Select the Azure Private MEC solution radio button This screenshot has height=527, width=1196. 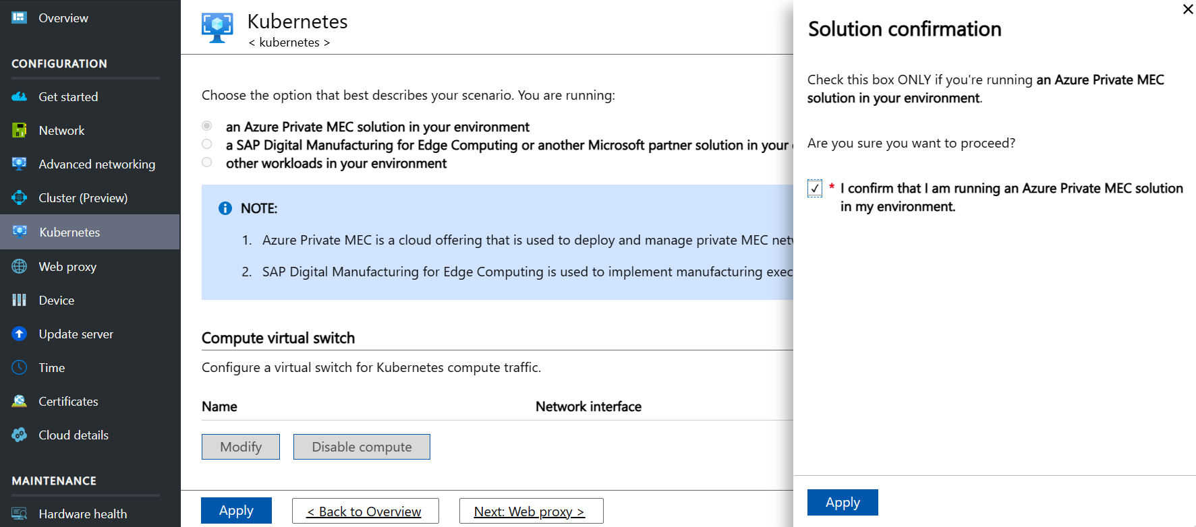point(207,126)
